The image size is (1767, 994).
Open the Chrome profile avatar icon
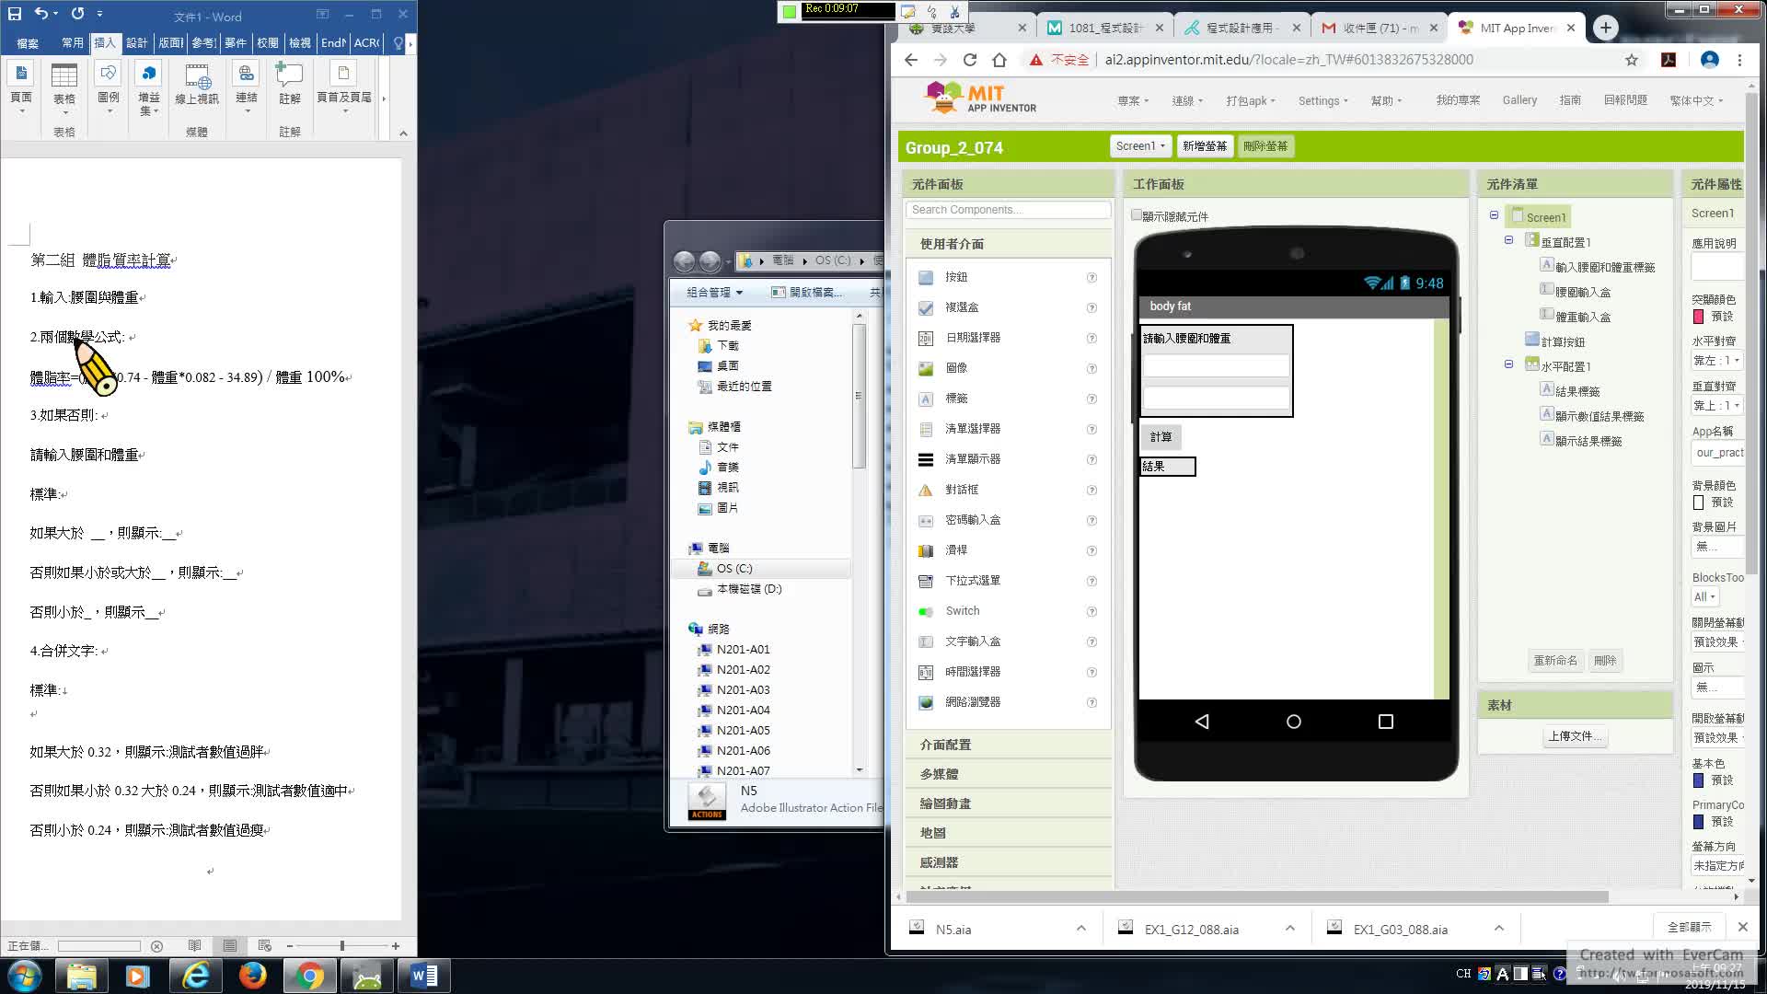[x=1710, y=60]
